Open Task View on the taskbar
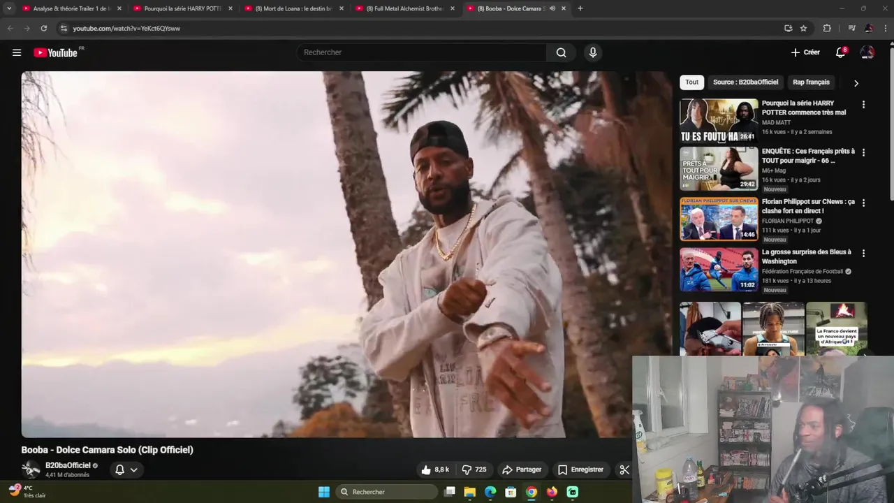This screenshot has height=503, width=894. [450, 492]
